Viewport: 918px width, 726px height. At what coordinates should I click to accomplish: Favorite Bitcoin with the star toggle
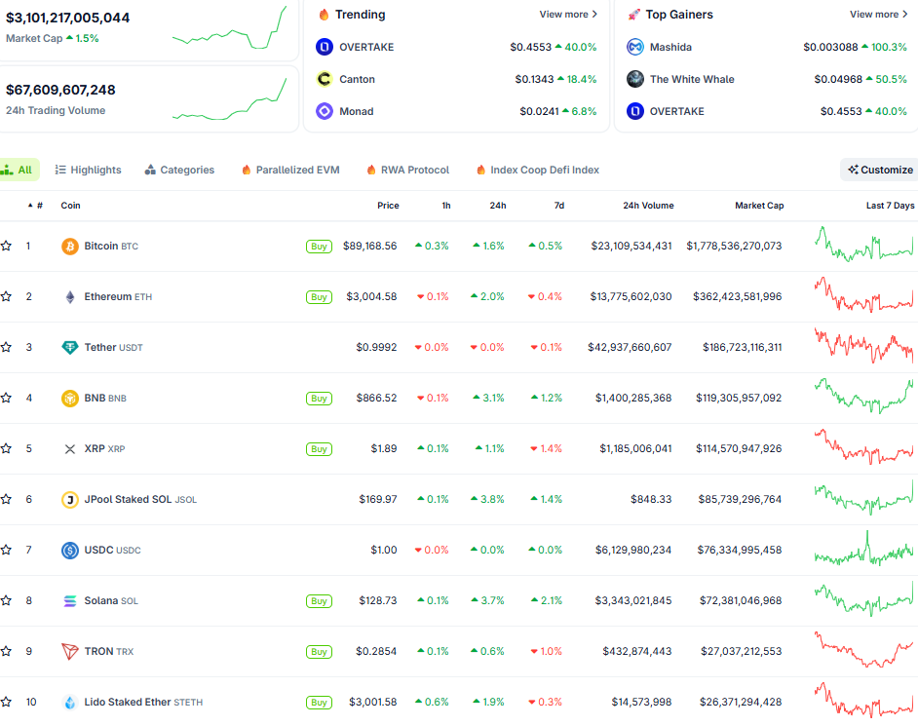[x=6, y=247]
